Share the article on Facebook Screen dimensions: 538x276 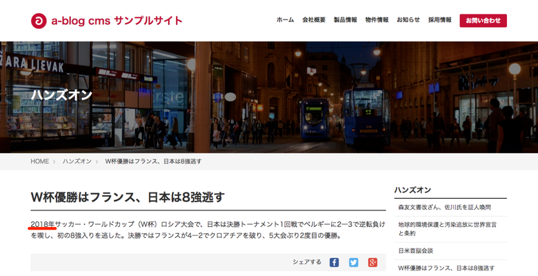[x=334, y=262]
